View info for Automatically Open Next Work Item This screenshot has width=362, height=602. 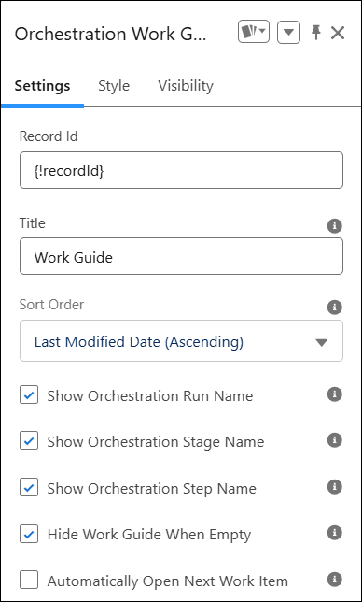334,579
